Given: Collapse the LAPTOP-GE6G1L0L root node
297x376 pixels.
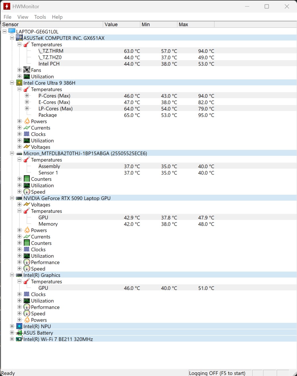Looking at the screenshot, I should 5,31.
